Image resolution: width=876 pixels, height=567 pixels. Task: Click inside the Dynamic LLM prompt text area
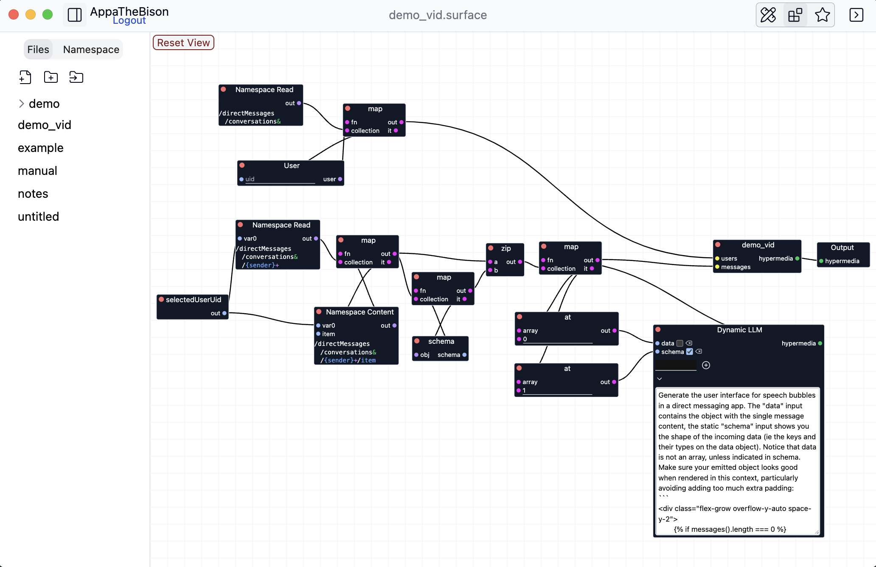coord(738,461)
